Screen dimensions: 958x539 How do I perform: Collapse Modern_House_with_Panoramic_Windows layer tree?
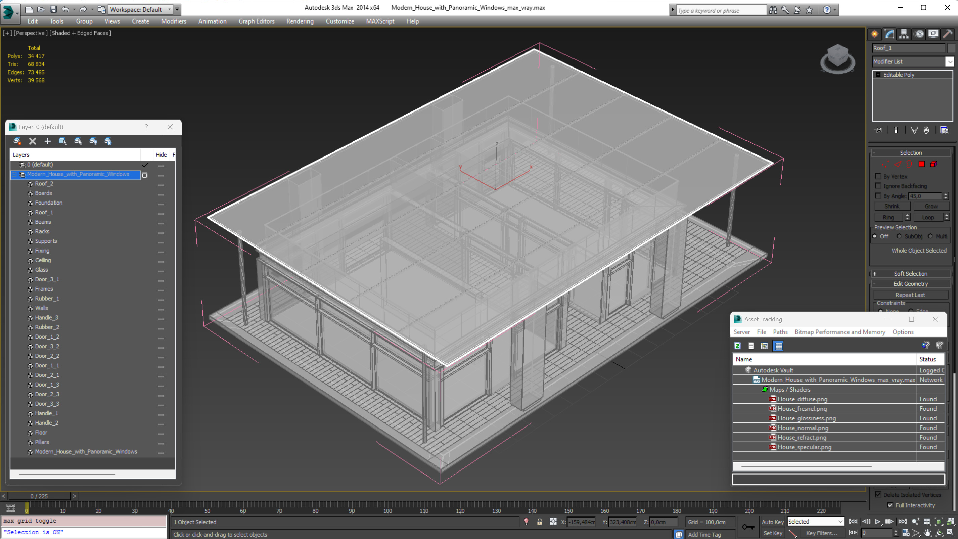pos(14,174)
